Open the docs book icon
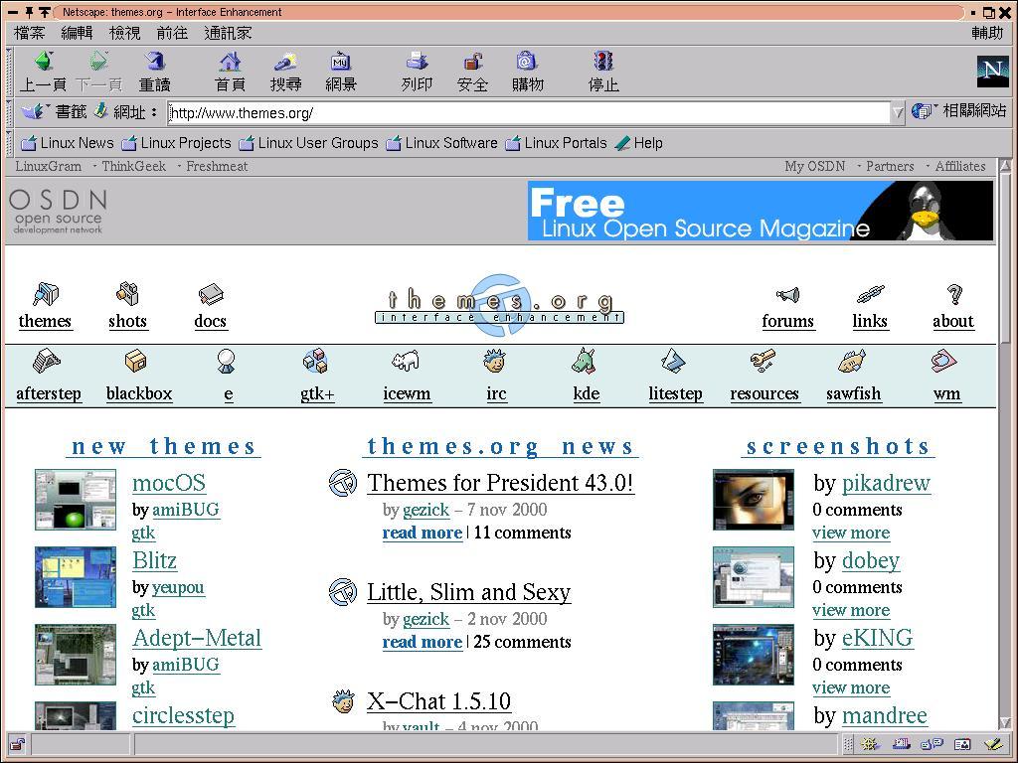This screenshot has height=763, width=1018. [211, 294]
